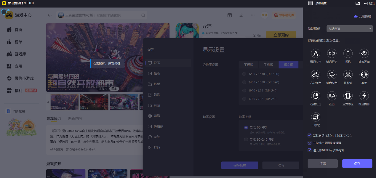Click the 领取福利券 button

click(x=284, y=15)
